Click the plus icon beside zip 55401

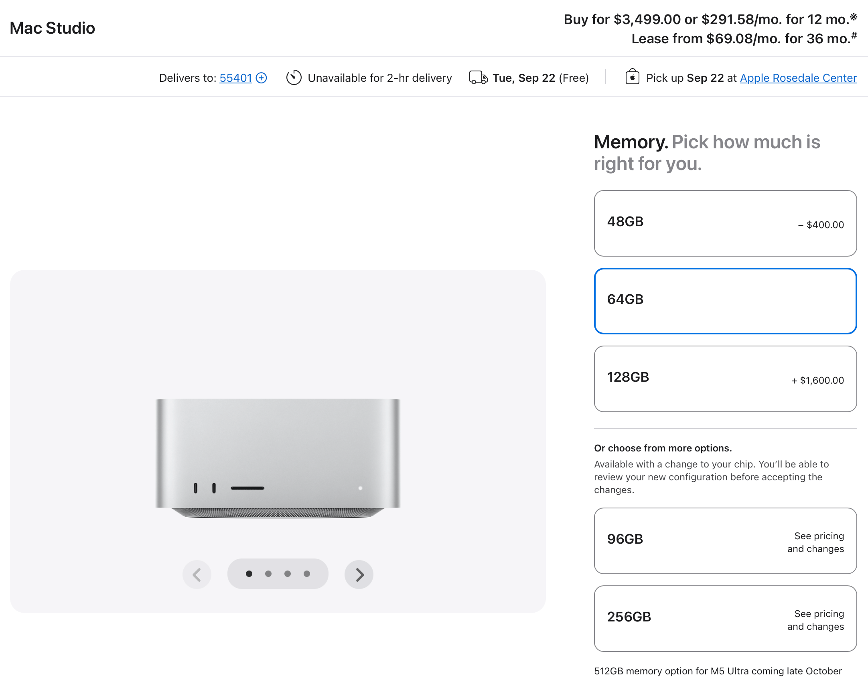(261, 78)
